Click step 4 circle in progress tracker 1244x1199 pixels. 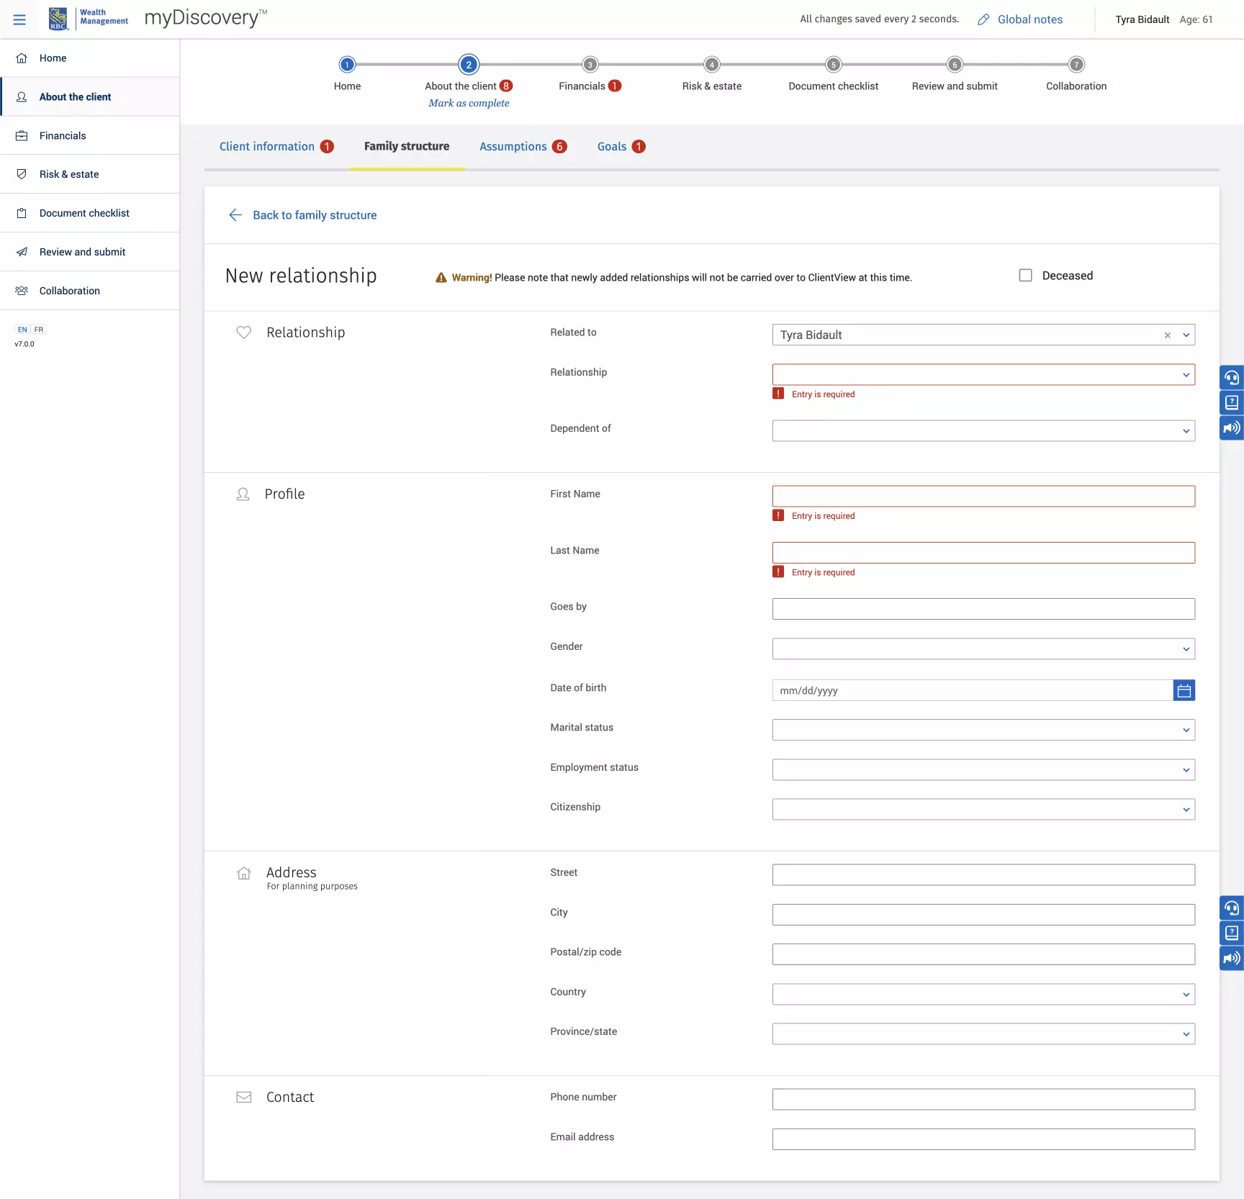pos(712,65)
